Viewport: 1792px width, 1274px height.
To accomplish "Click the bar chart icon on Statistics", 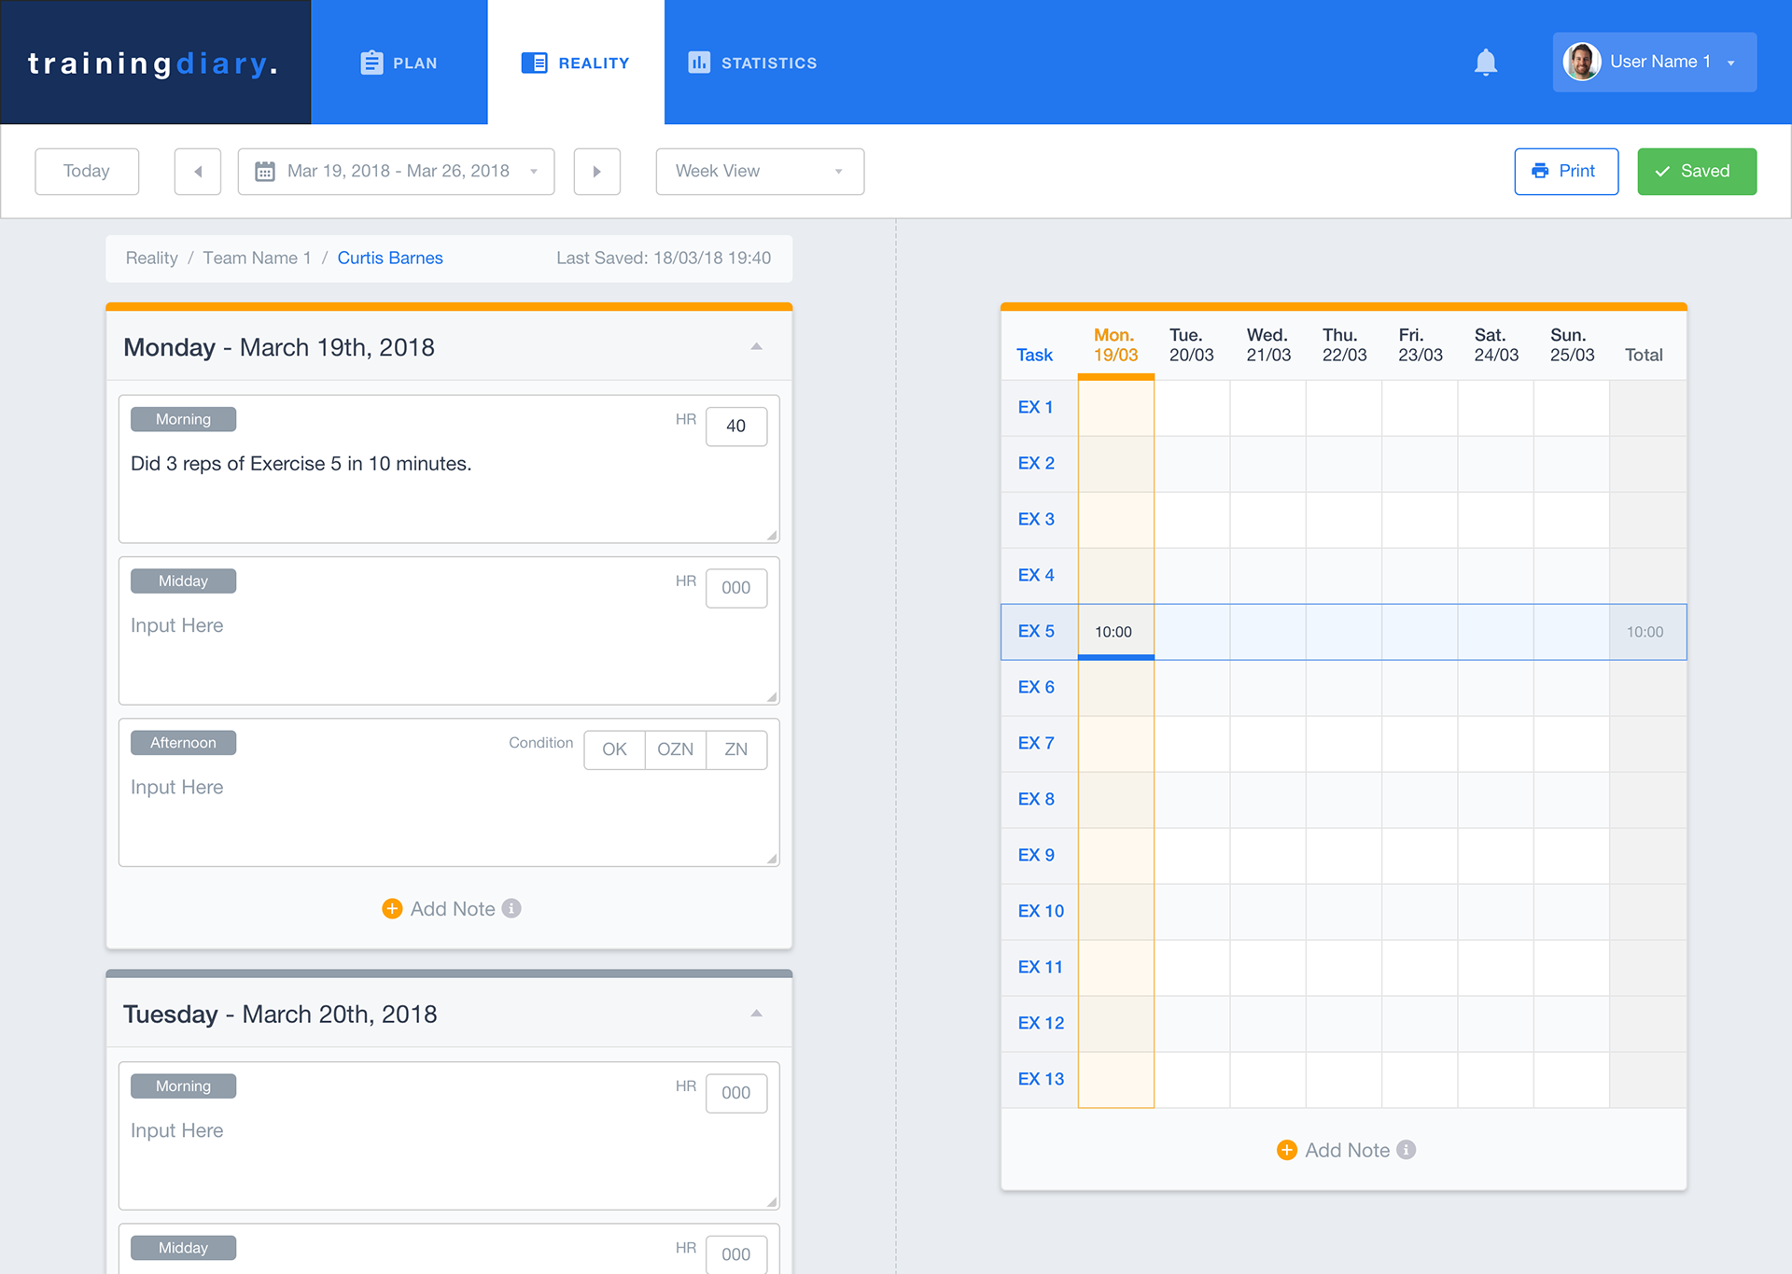I will [699, 63].
